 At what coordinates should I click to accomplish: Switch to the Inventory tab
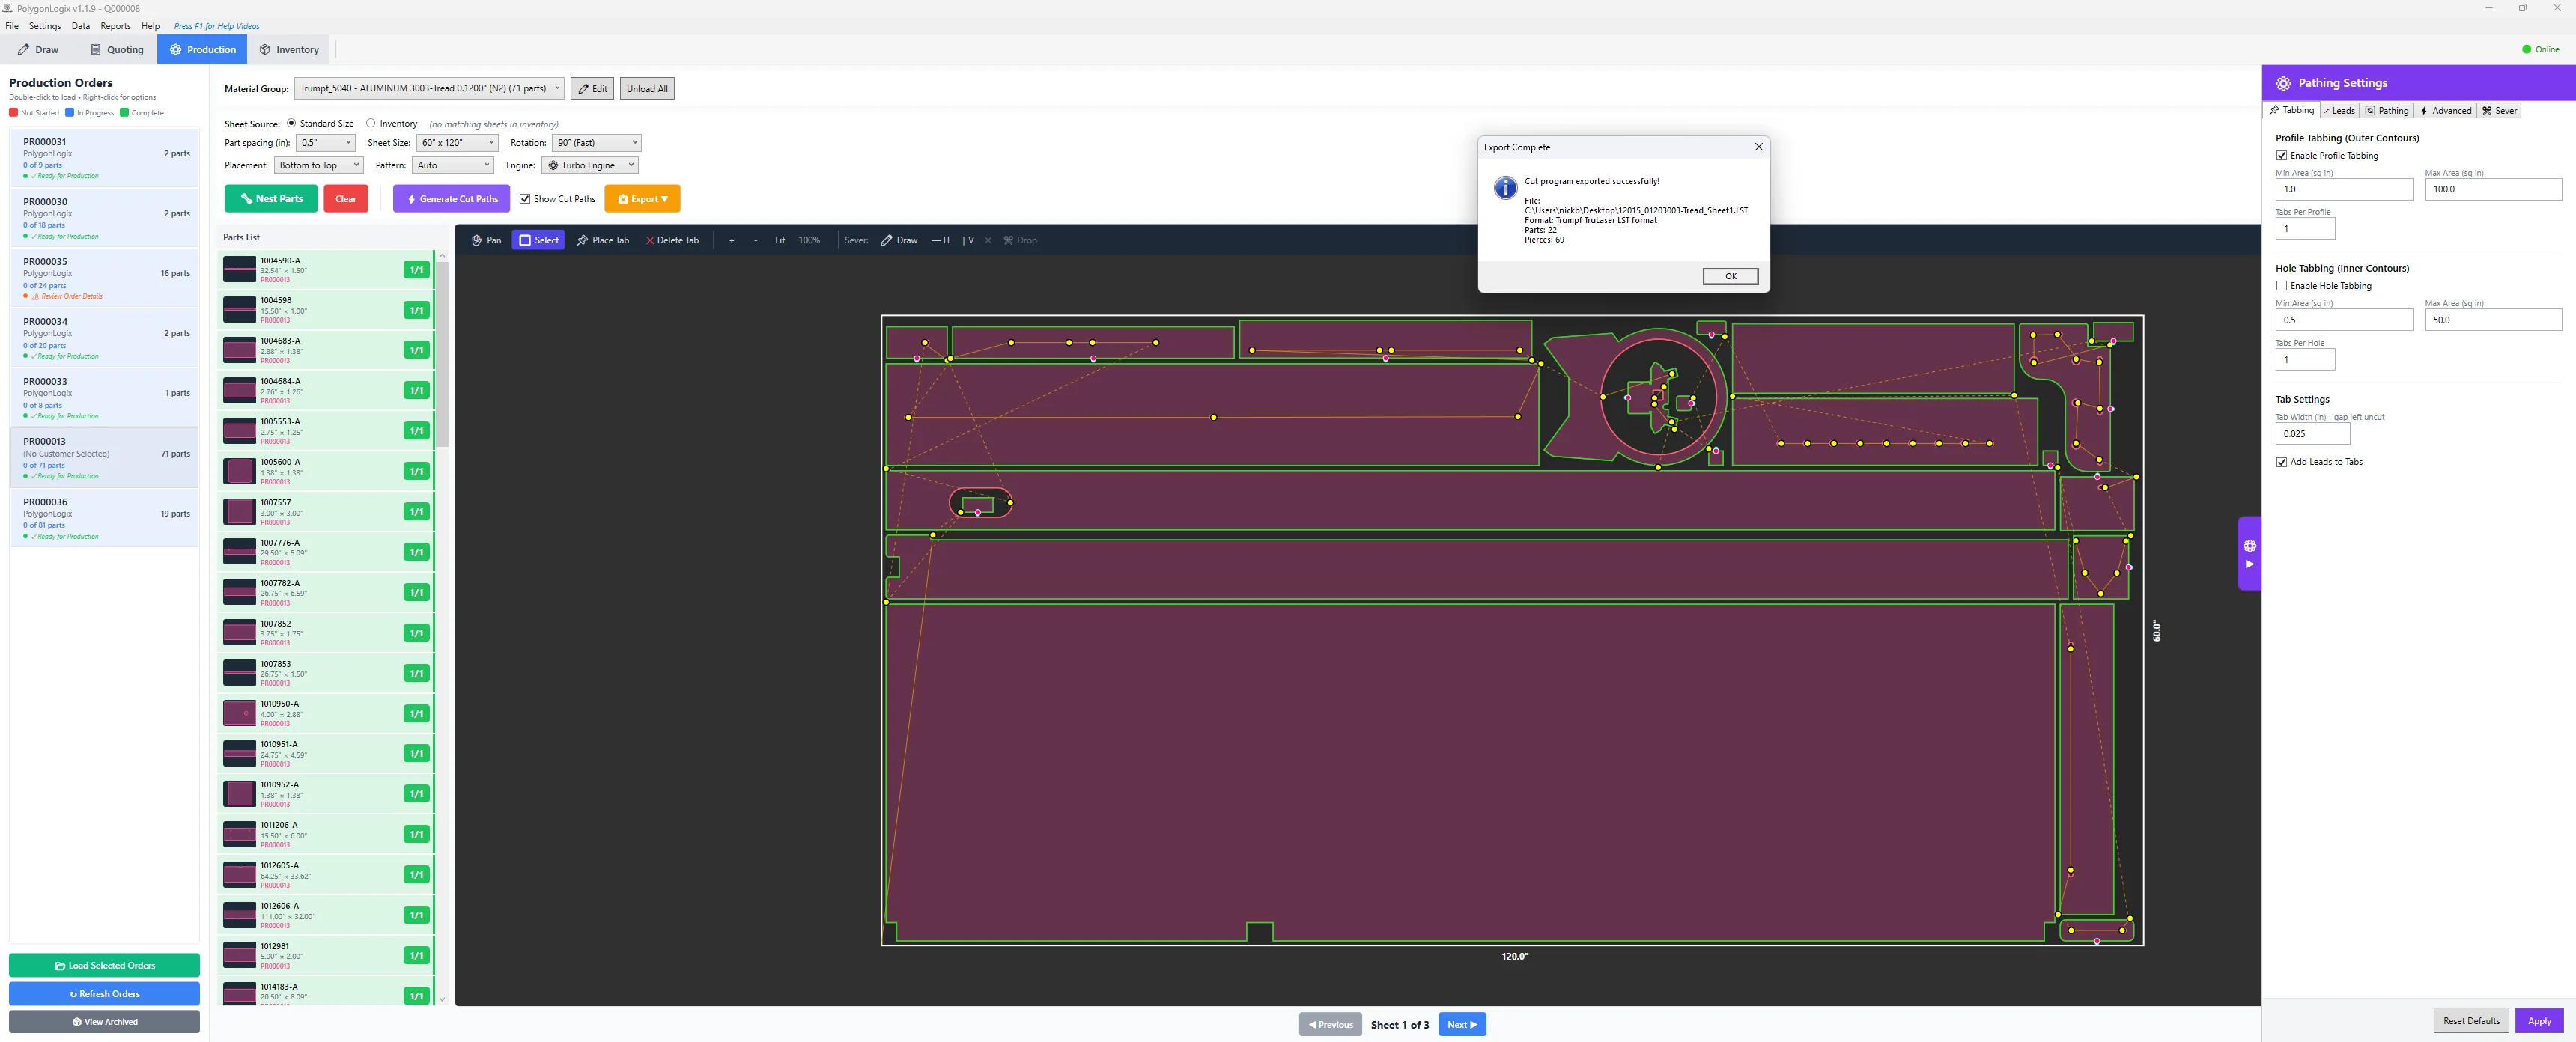click(x=289, y=49)
